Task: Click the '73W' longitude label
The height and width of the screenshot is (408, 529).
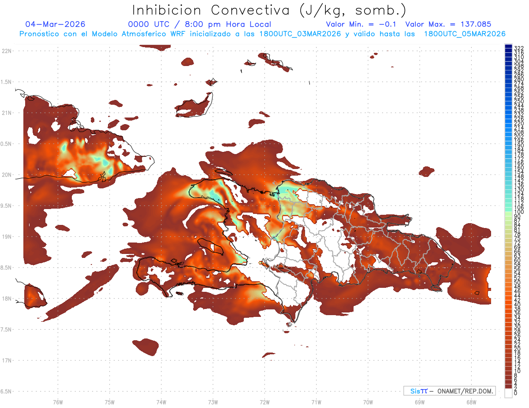Action: click(x=213, y=402)
